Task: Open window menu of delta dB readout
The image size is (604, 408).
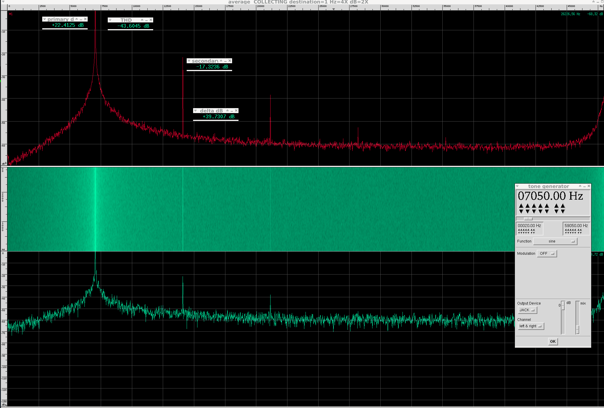Action: (195, 111)
